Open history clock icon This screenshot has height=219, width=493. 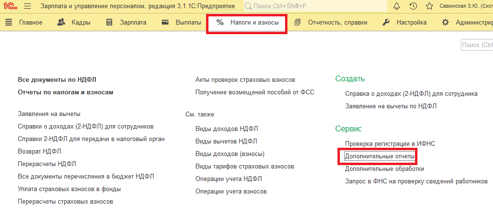pyautogui.click(x=413, y=6)
